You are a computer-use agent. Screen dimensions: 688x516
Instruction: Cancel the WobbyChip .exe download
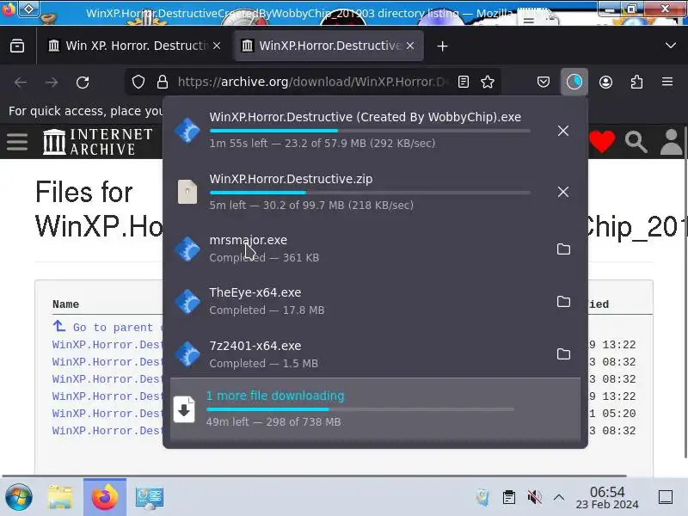[x=563, y=131]
